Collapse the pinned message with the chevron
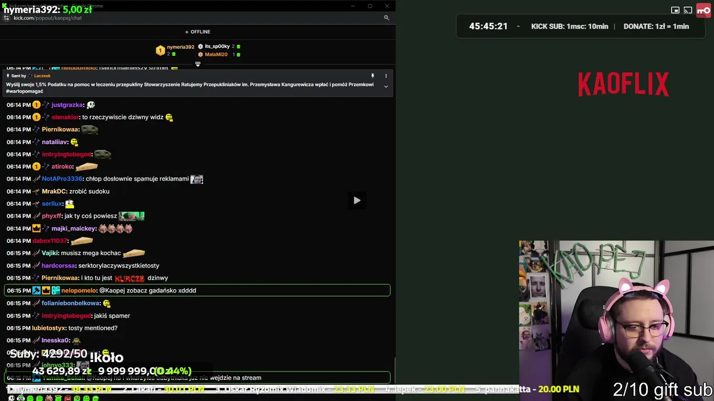This screenshot has width=714, height=401. coord(385,86)
